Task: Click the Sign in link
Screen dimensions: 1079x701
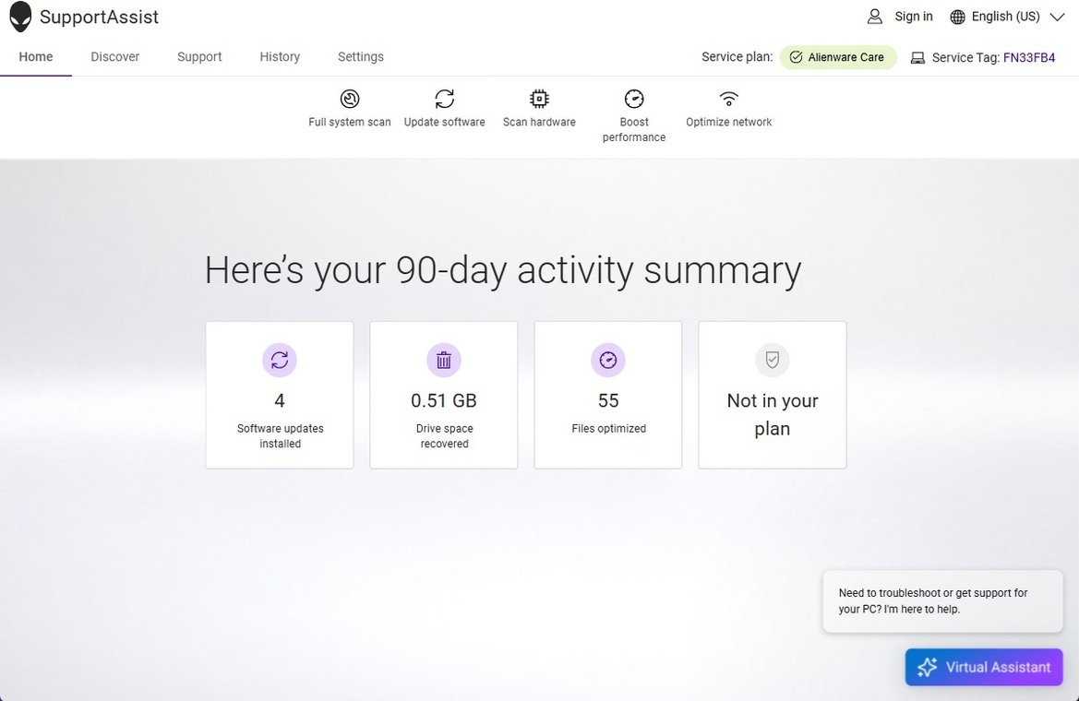Action: point(914,17)
